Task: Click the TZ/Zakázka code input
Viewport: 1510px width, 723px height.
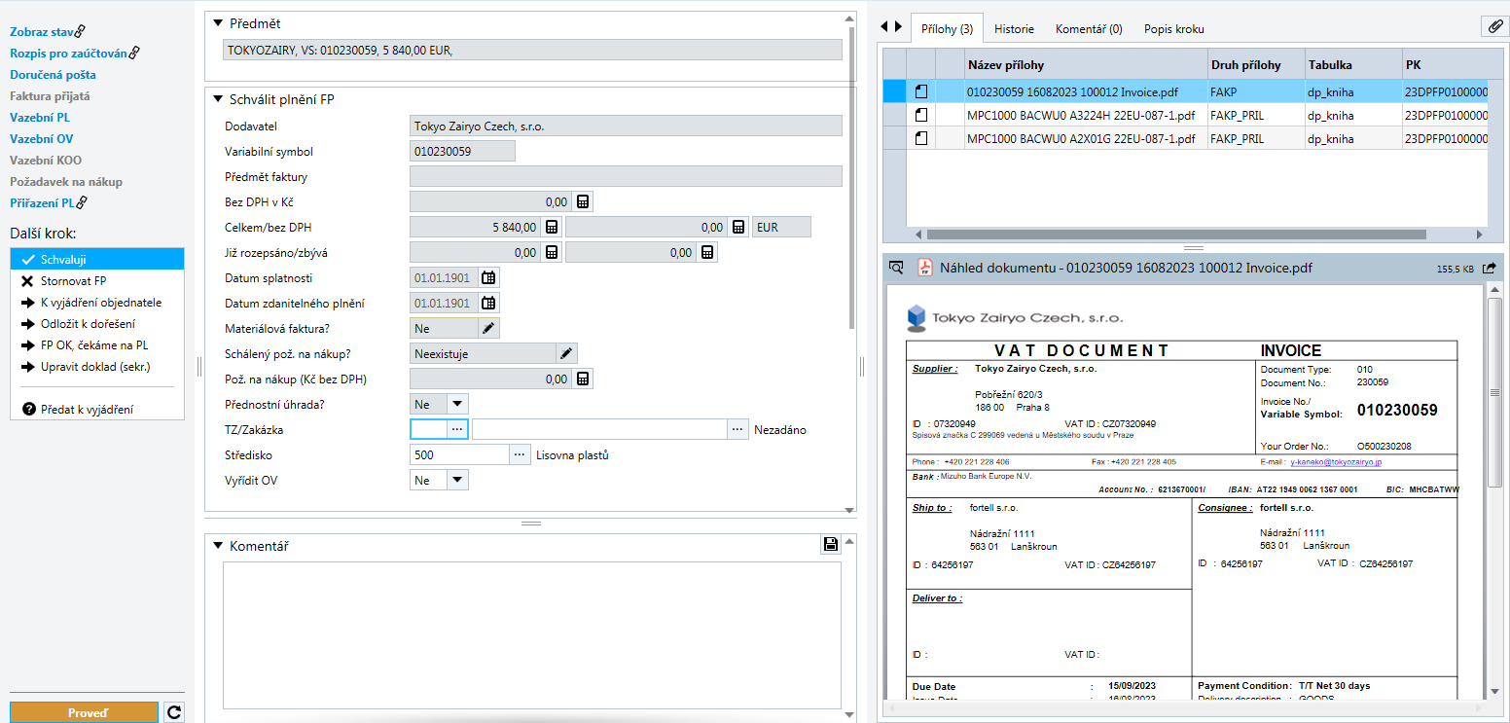Action: pos(429,430)
